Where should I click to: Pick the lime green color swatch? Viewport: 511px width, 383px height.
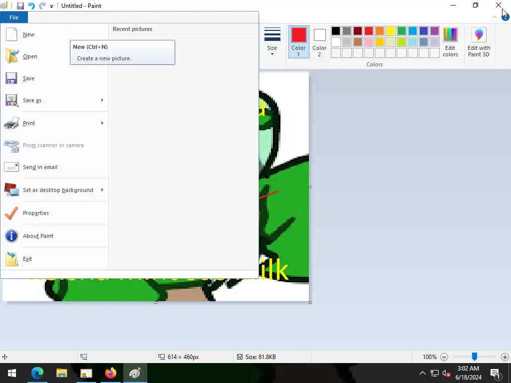pos(402,42)
